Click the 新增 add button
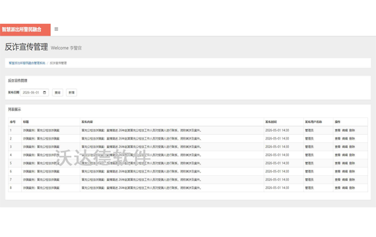 tap(71, 93)
